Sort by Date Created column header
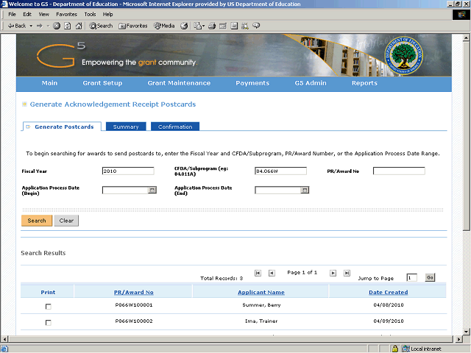 (x=389, y=293)
